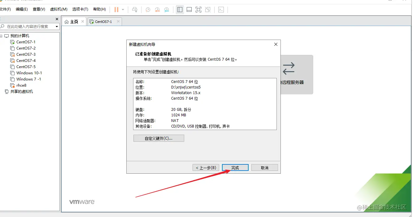Screen dimensions: 413x217
Task: Open the 帮助(H) menu
Action: point(99,9)
